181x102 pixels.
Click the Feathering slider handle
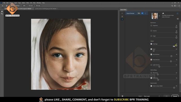(x=158, y=80)
